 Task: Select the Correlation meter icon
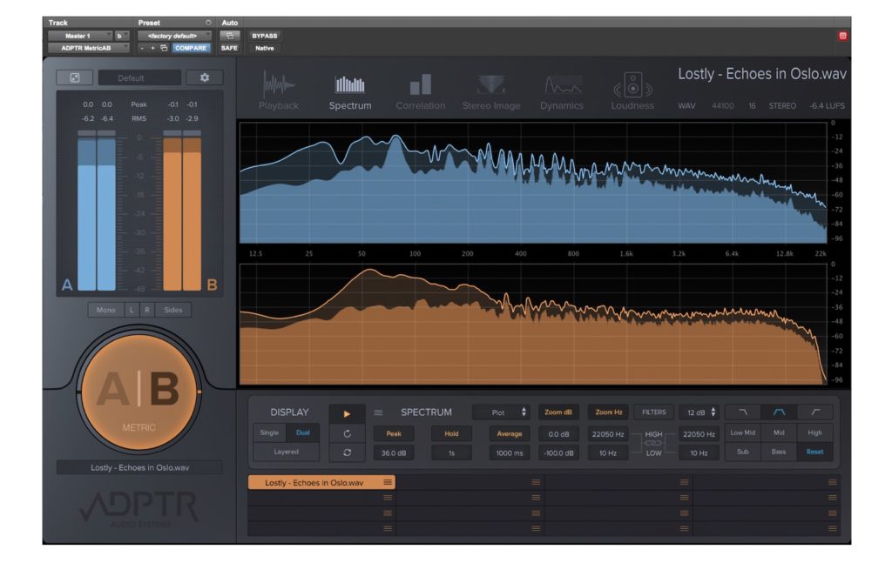coord(420,92)
